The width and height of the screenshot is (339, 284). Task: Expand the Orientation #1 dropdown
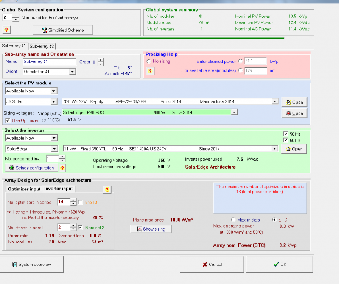click(72, 72)
